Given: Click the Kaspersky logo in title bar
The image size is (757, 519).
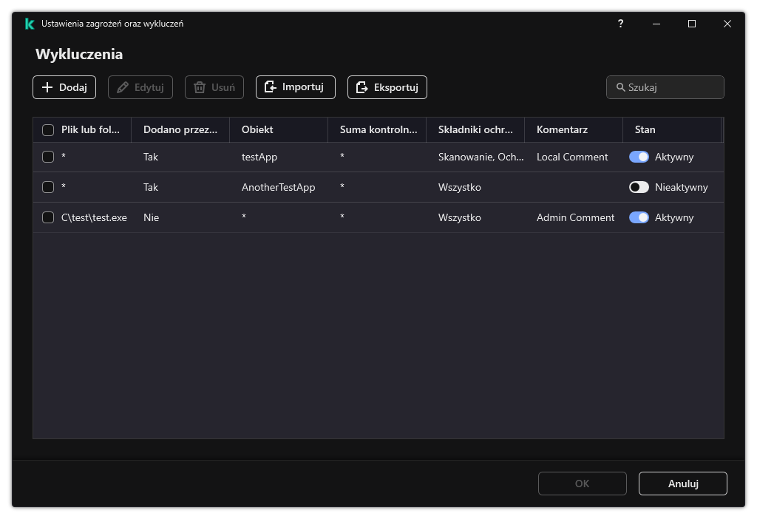Looking at the screenshot, I should point(30,24).
